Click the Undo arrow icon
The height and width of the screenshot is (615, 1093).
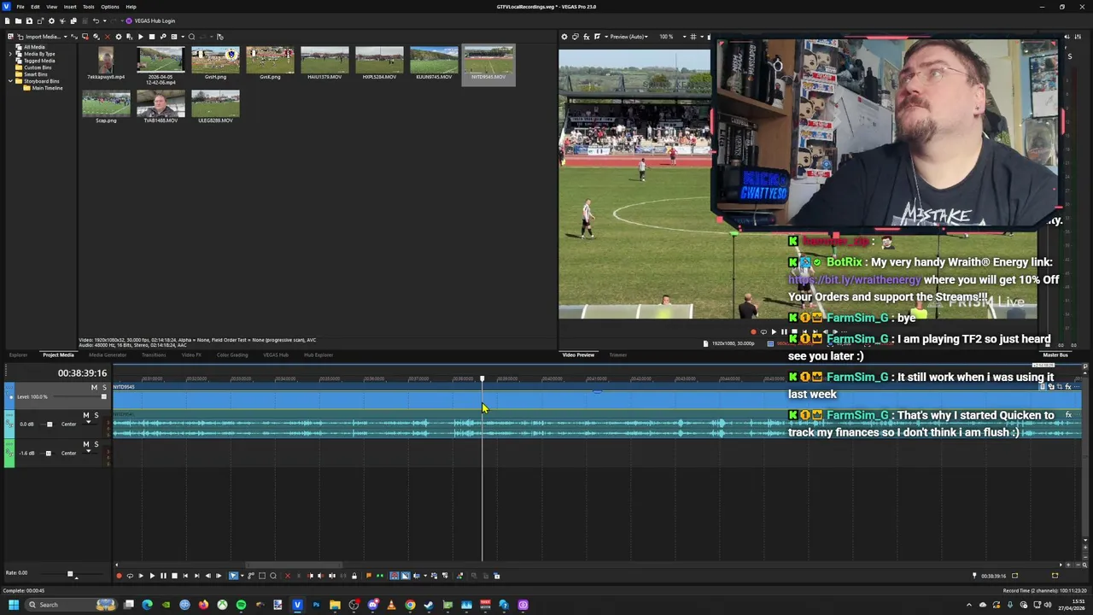pos(96,20)
